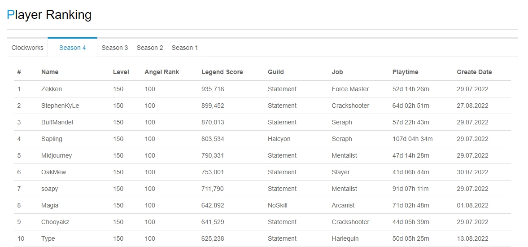The width and height of the screenshot is (528, 247).
Task: Switch to the Clockworks tab
Action: pyautogui.click(x=27, y=48)
